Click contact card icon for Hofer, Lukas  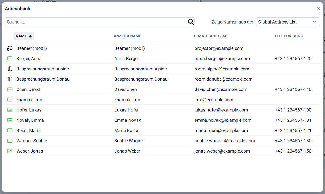pos(10,110)
